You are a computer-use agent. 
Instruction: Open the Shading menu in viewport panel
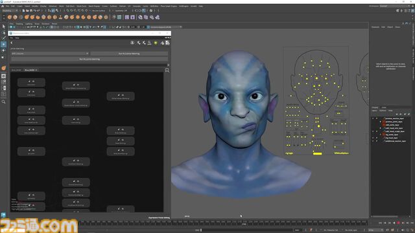(x=19, y=24)
